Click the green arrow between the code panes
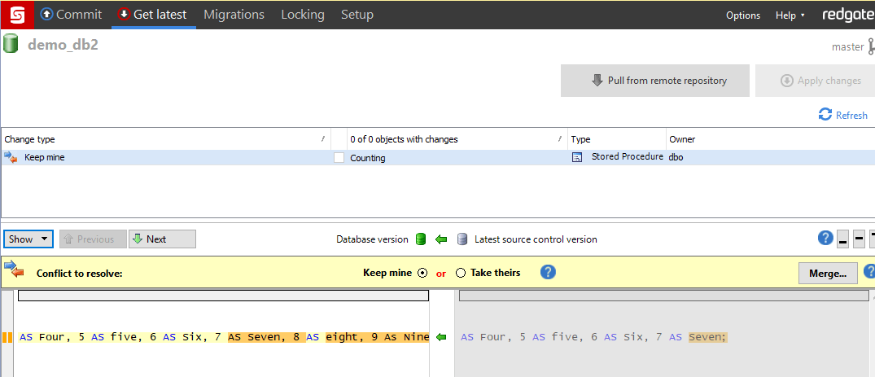The height and width of the screenshot is (377, 875). pyautogui.click(x=441, y=337)
